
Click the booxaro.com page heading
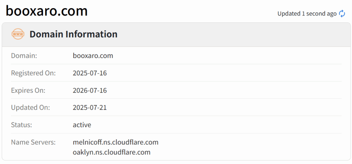(x=47, y=11)
